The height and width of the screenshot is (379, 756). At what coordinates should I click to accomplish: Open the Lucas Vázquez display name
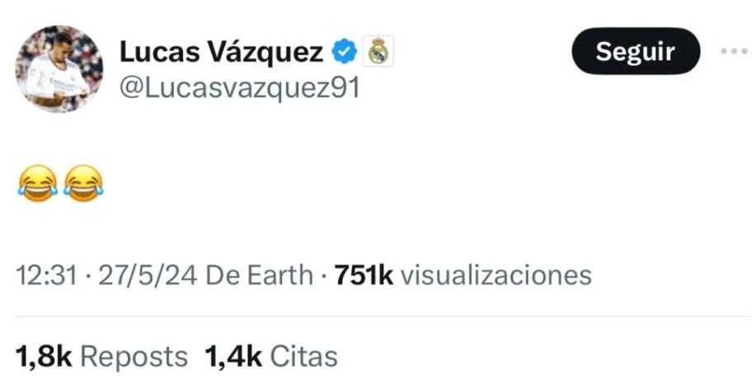(221, 52)
